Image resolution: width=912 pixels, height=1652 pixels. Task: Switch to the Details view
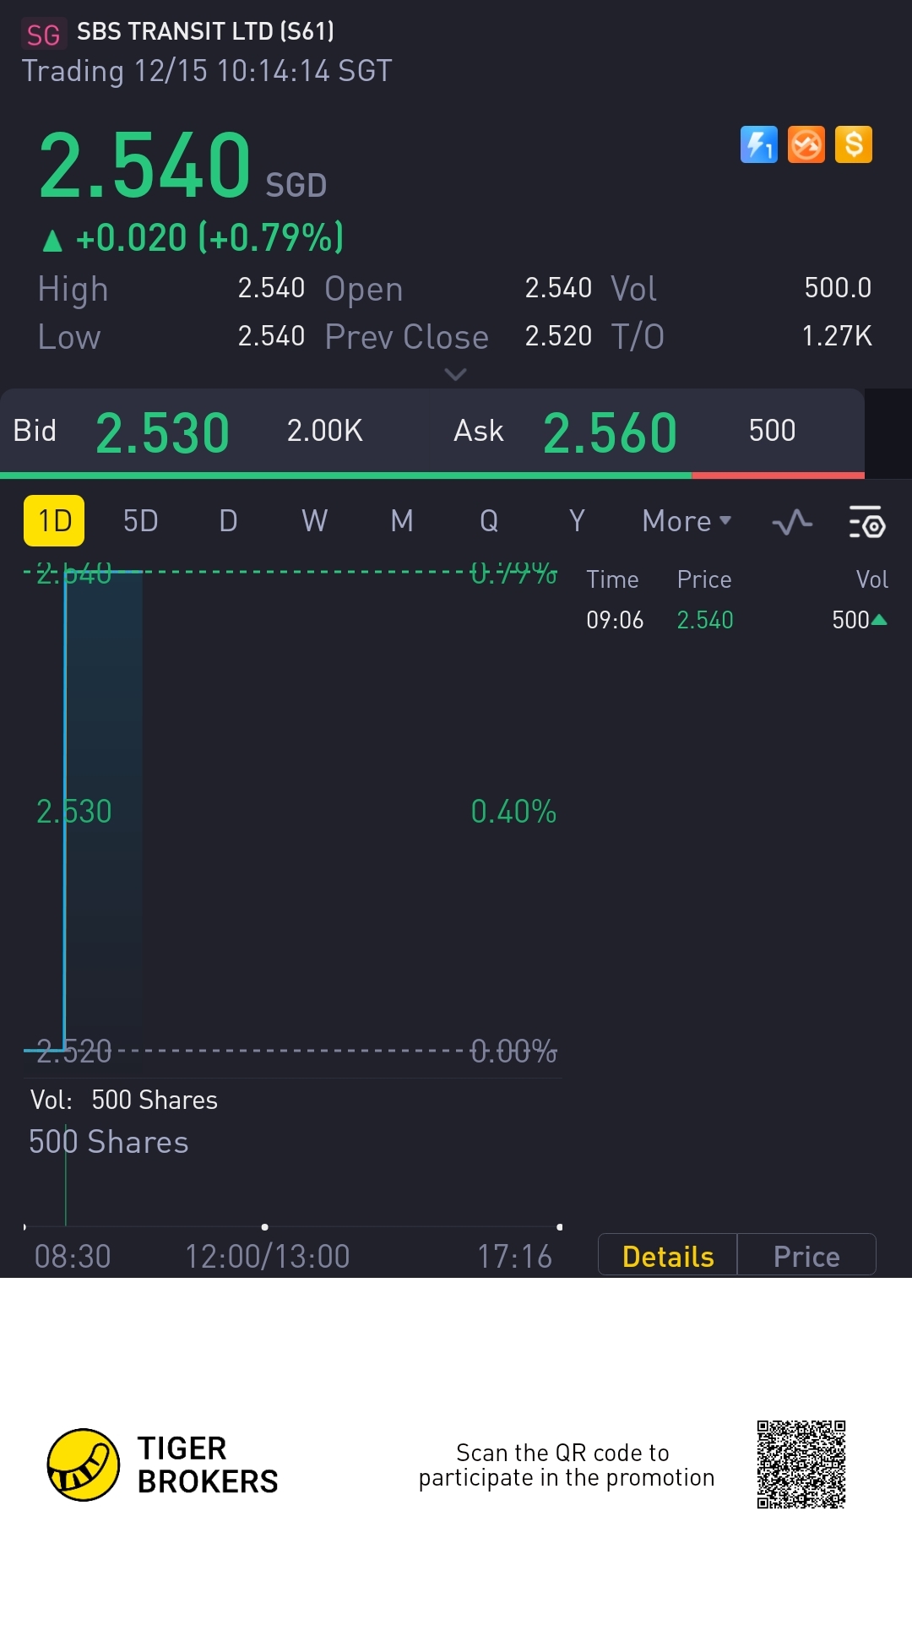click(x=668, y=1256)
